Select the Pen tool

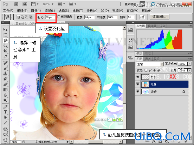(x=5, y=107)
